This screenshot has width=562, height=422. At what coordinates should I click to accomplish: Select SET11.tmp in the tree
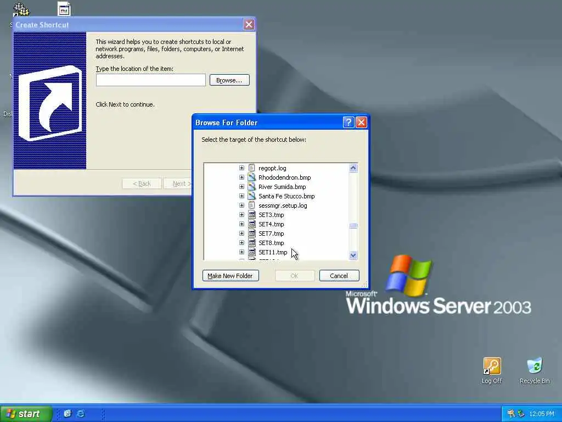click(273, 252)
